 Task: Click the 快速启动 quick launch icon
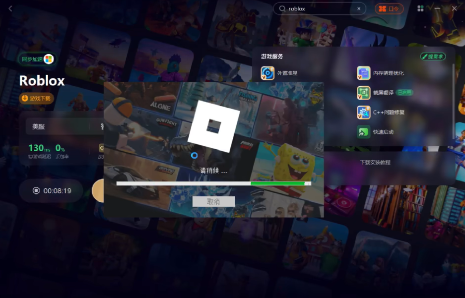363,132
